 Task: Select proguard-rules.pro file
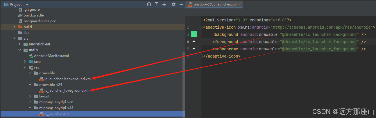(40, 21)
